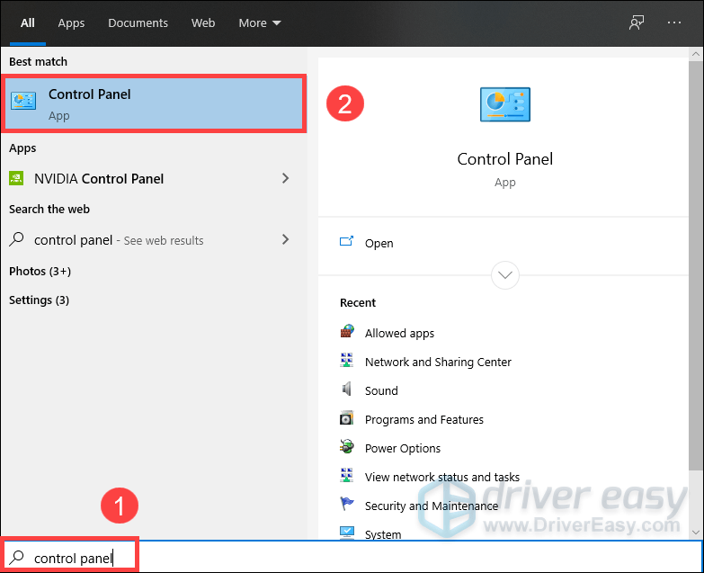Image resolution: width=704 pixels, height=573 pixels.
Task: Click the Programs and Features icon
Action: 347,418
